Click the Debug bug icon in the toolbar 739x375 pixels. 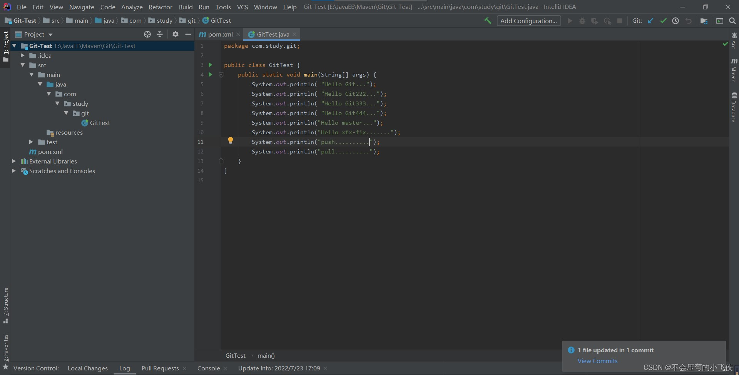[x=582, y=21]
